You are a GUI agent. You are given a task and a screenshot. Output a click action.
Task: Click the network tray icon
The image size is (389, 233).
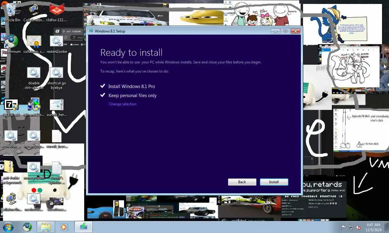point(351,227)
